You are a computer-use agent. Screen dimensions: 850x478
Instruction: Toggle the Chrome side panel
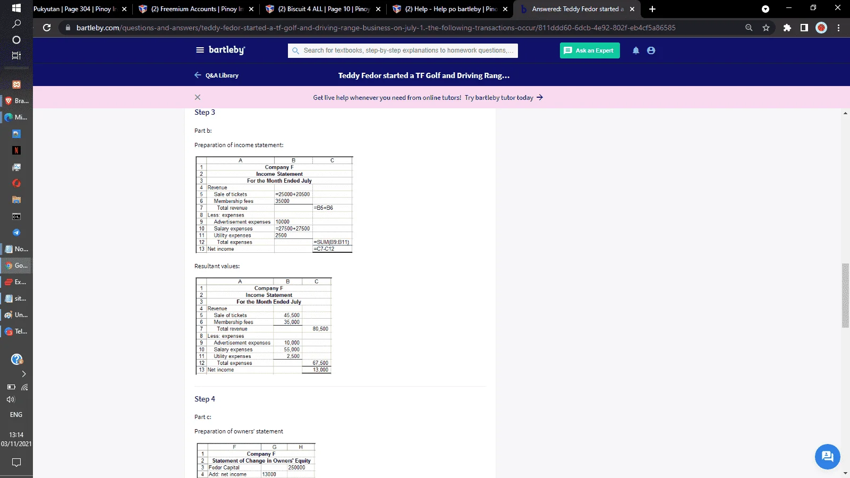click(x=804, y=28)
